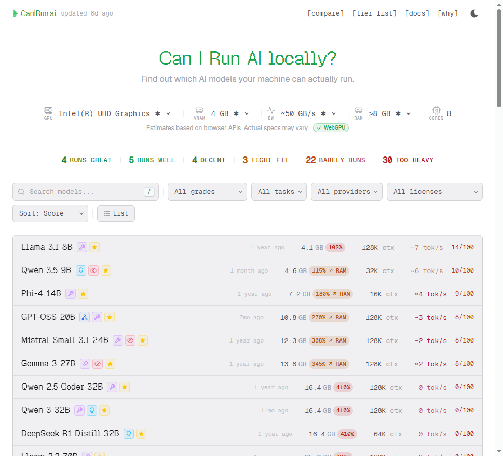Open the tier list page
The height and width of the screenshot is (456, 503).
[x=374, y=13]
